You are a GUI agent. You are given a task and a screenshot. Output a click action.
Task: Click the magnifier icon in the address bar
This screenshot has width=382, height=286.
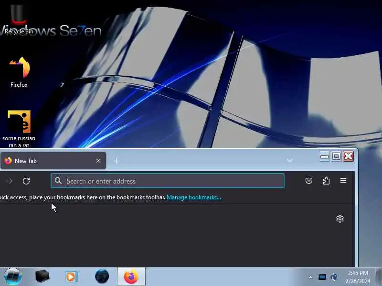point(58,181)
